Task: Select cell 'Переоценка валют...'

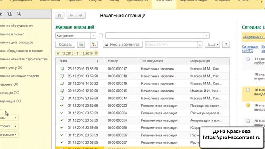Action: point(206,106)
